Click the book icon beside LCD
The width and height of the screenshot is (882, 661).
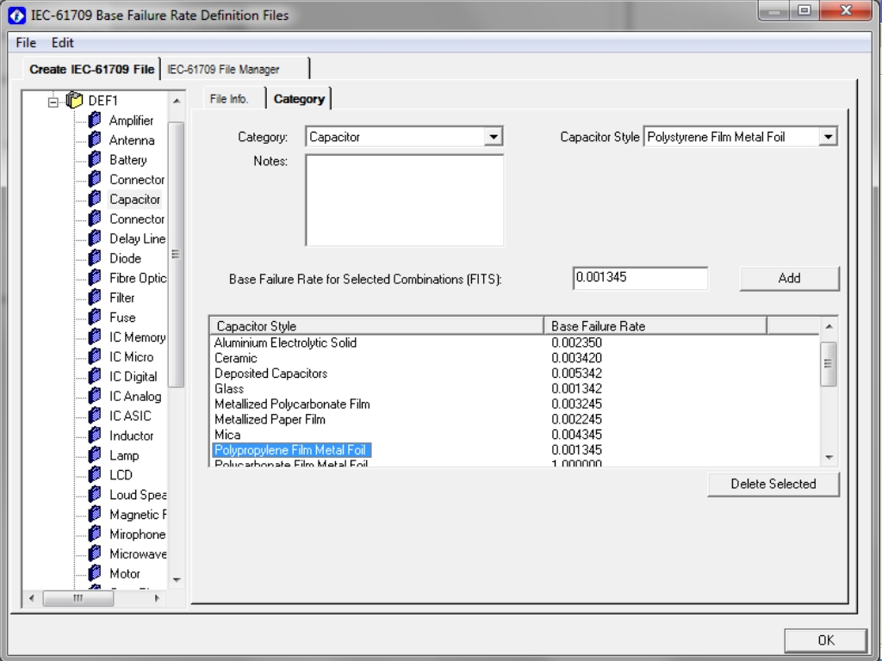[95, 474]
